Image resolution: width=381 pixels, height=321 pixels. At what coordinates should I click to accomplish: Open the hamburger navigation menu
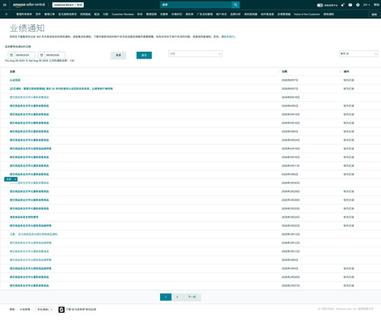pyautogui.click(x=5, y=5)
